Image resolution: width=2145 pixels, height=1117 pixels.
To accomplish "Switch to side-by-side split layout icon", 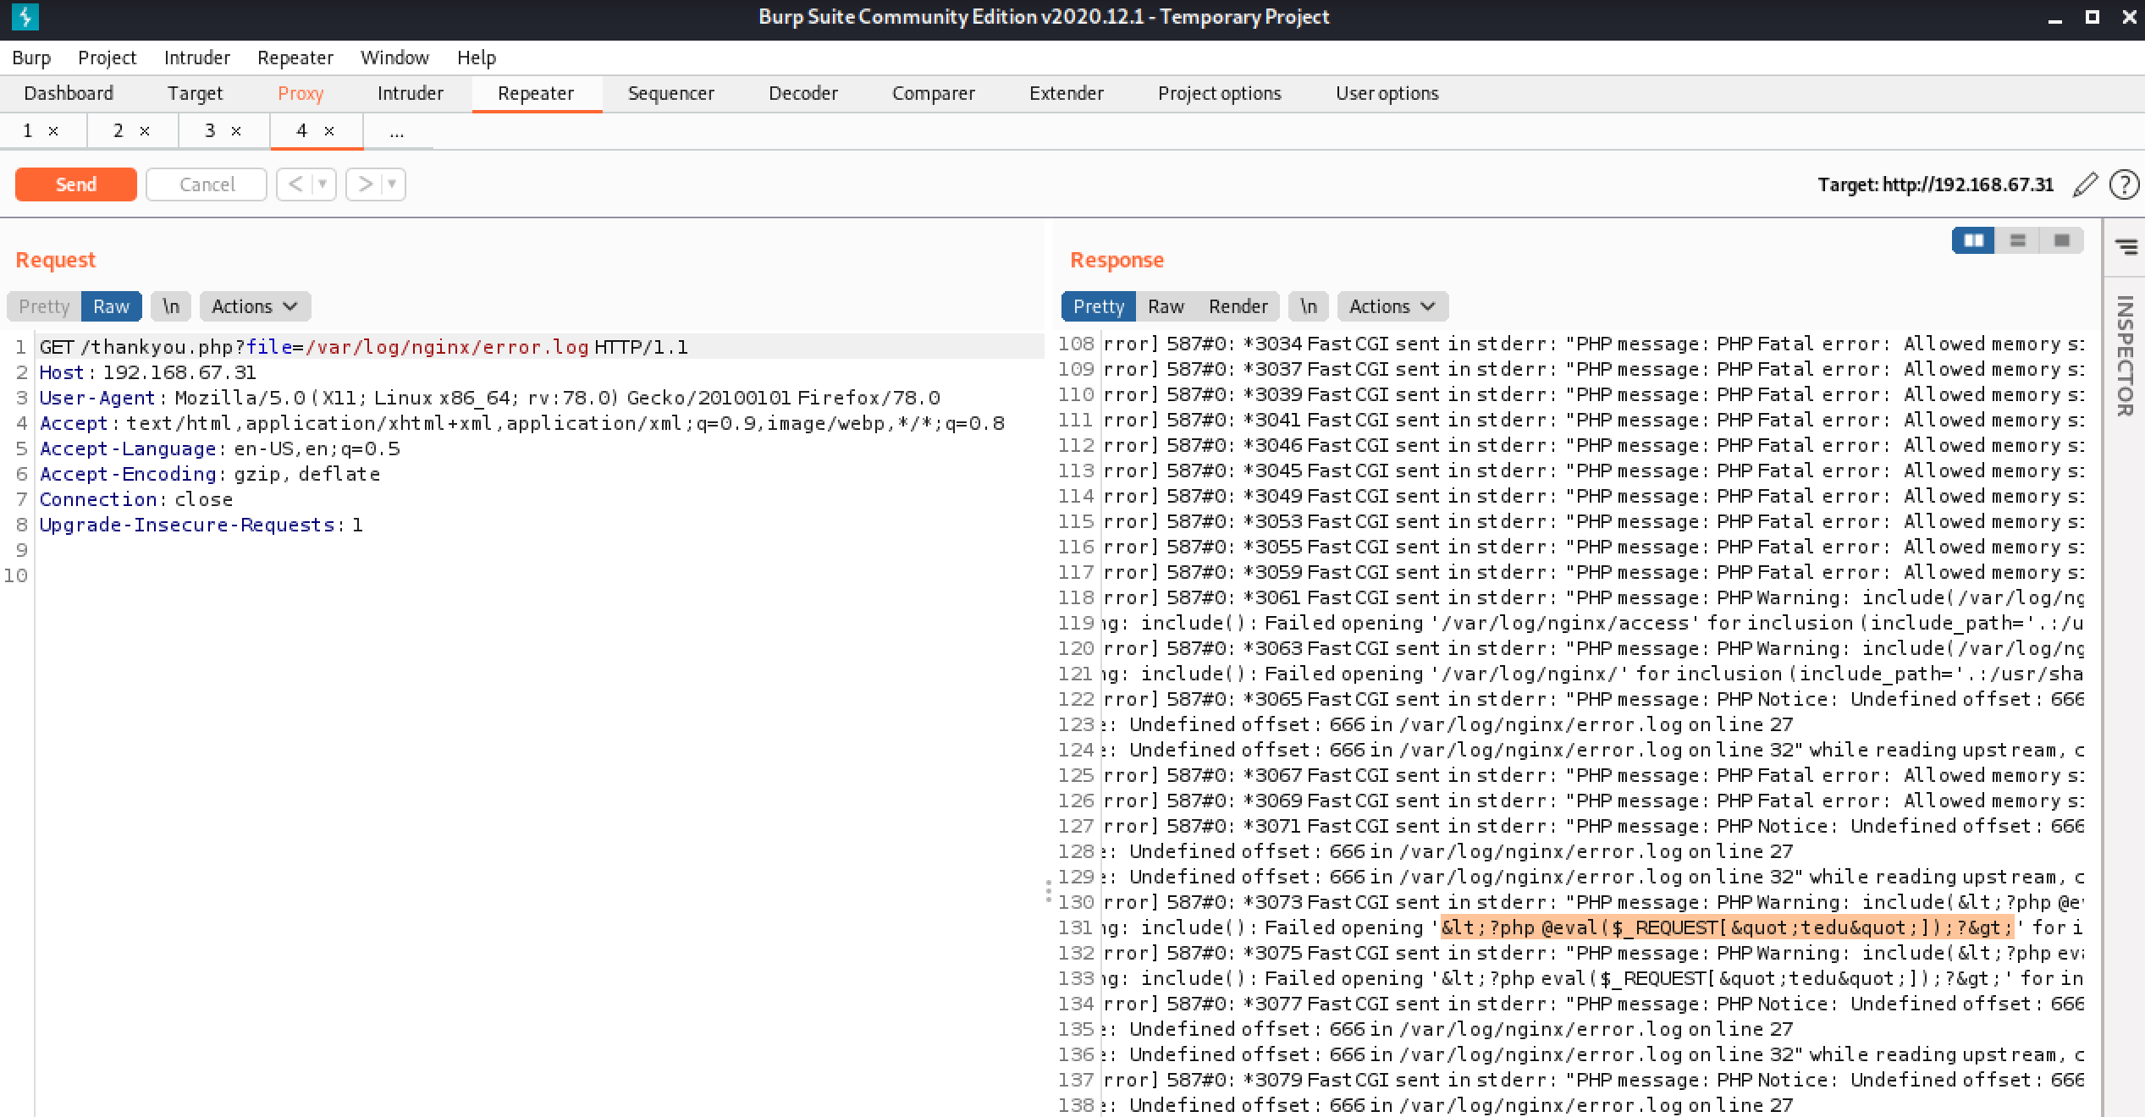I will (x=1973, y=241).
